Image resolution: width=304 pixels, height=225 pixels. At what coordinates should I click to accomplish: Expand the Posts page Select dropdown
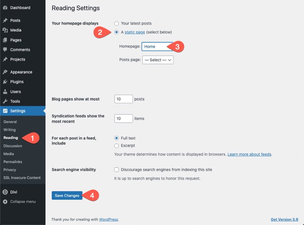pyautogui.click(x=158, y=60)
